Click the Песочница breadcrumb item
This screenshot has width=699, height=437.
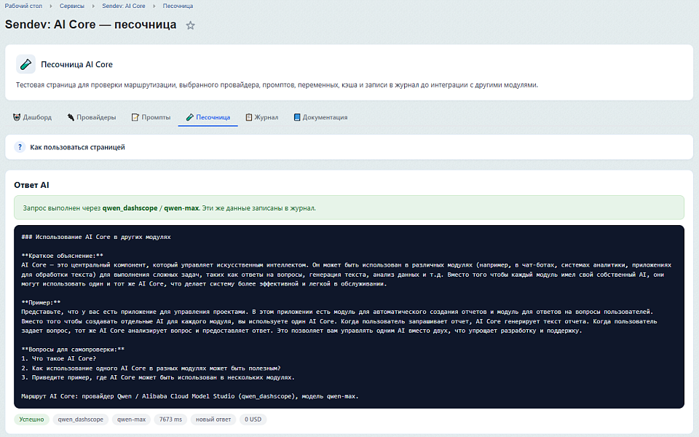click(178, 6)
